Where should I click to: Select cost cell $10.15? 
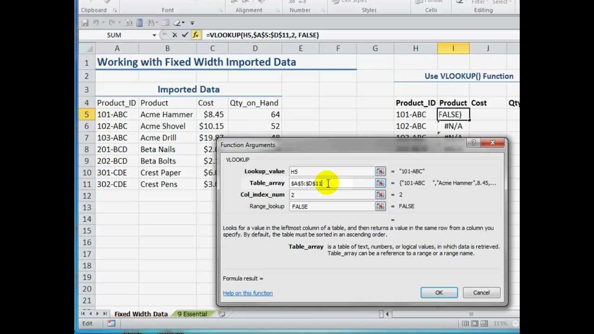(x=212, y=126)
